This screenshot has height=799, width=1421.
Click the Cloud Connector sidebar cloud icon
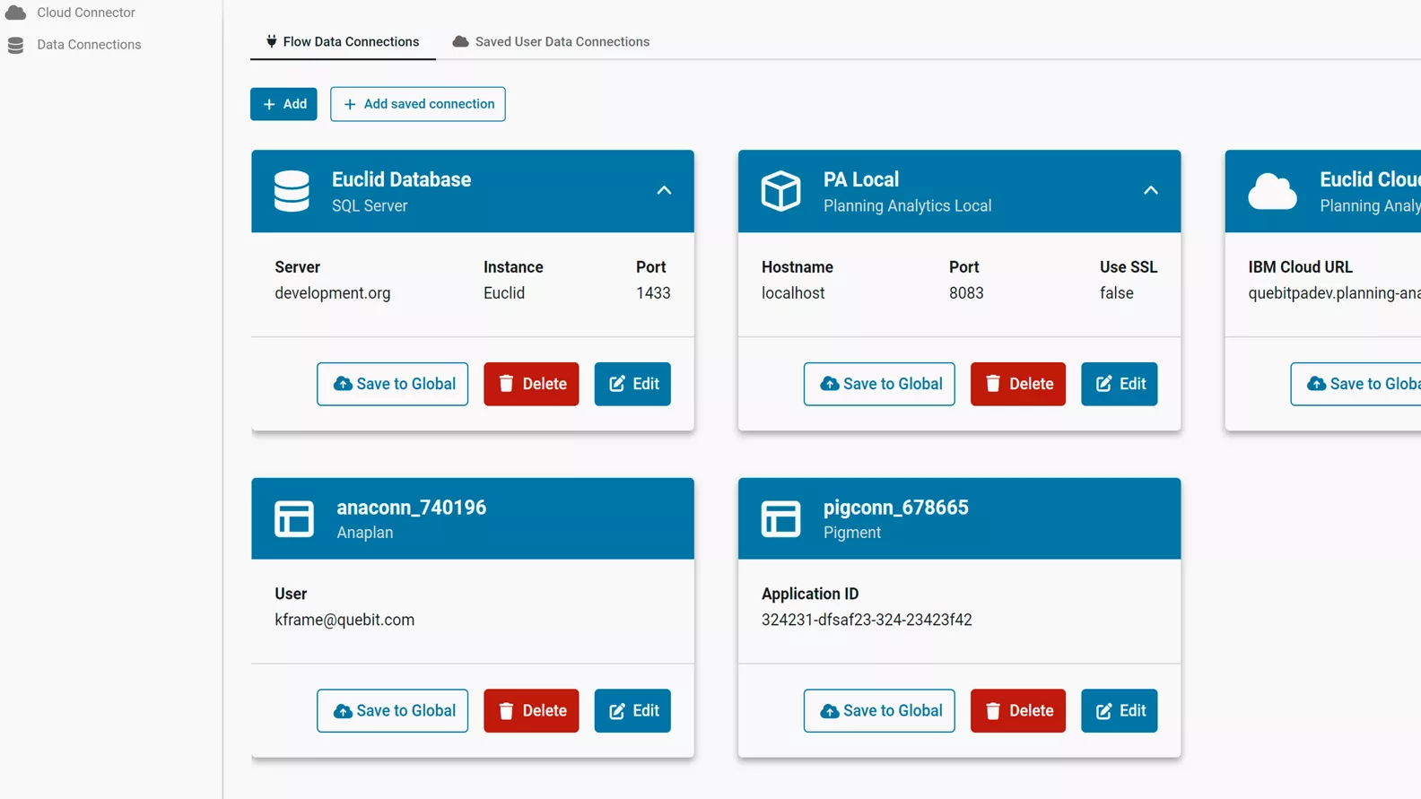point(16,13)
